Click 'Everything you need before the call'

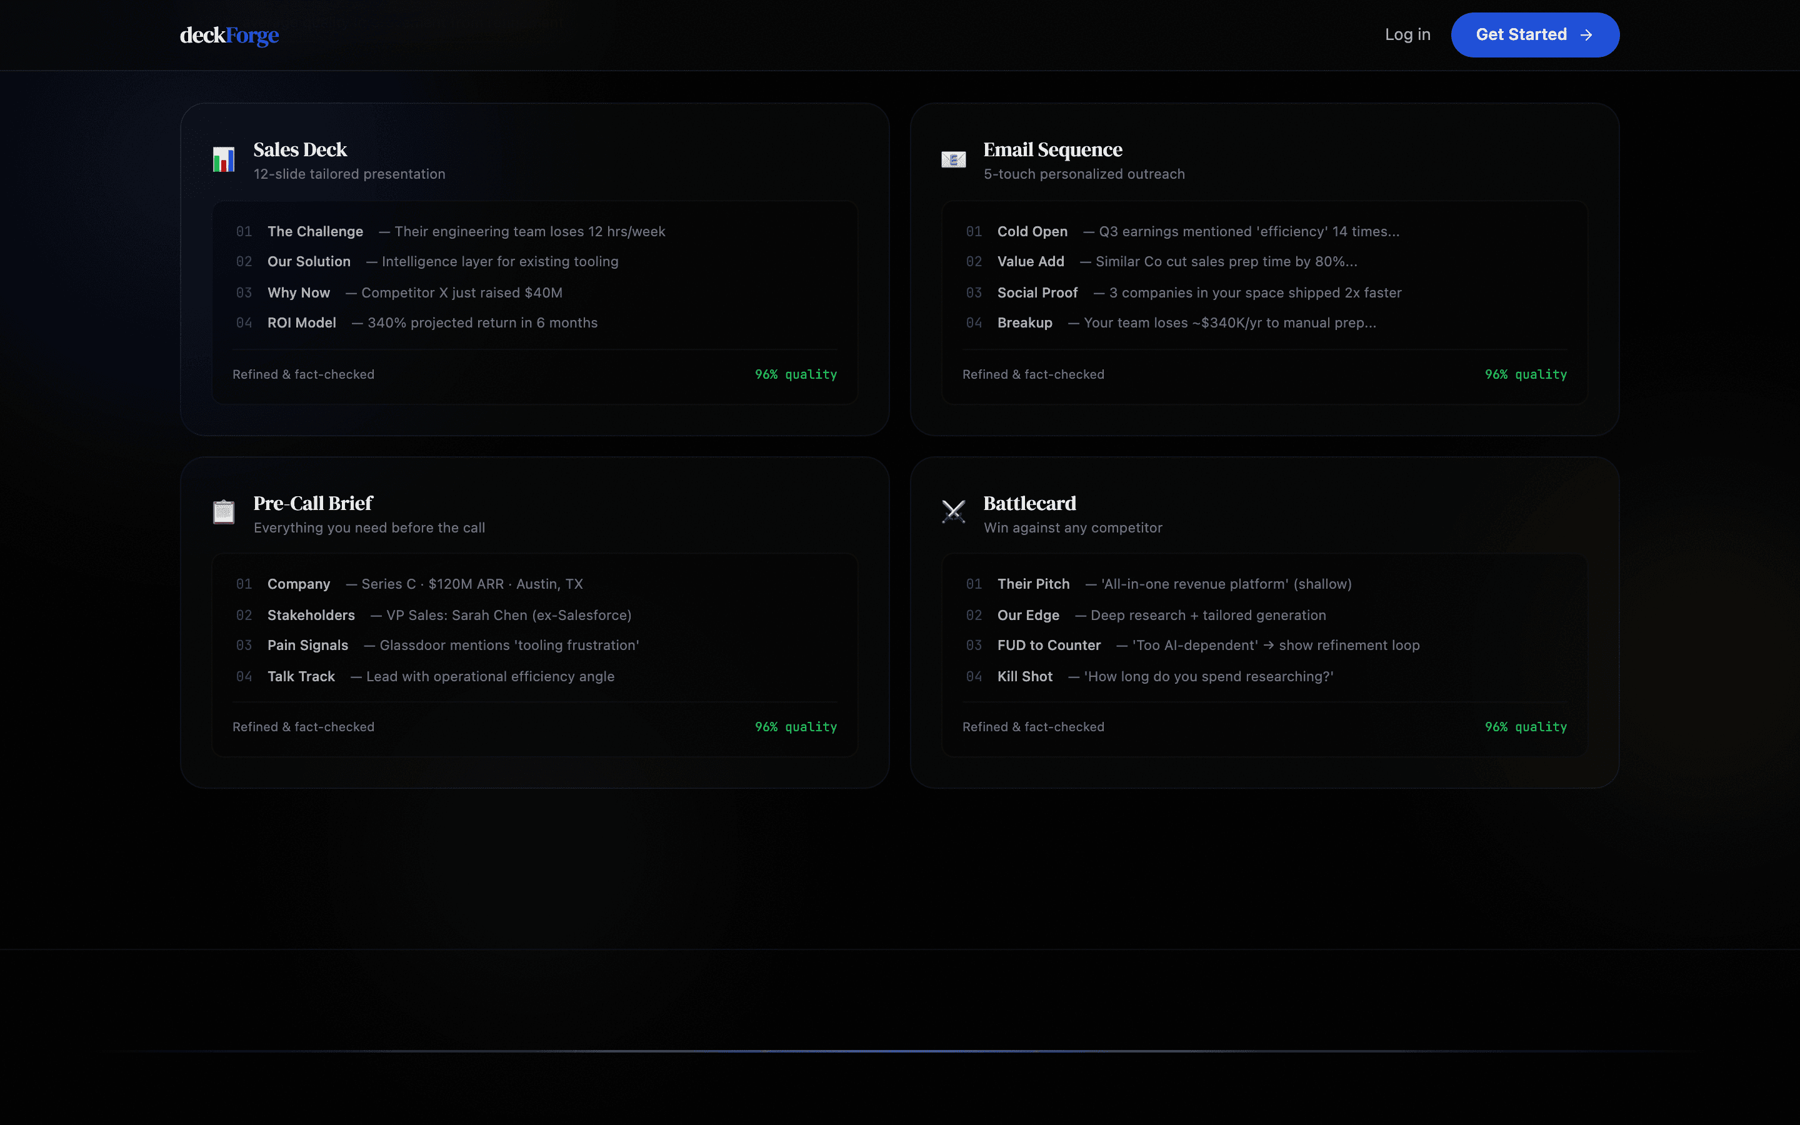pos(369,527)
